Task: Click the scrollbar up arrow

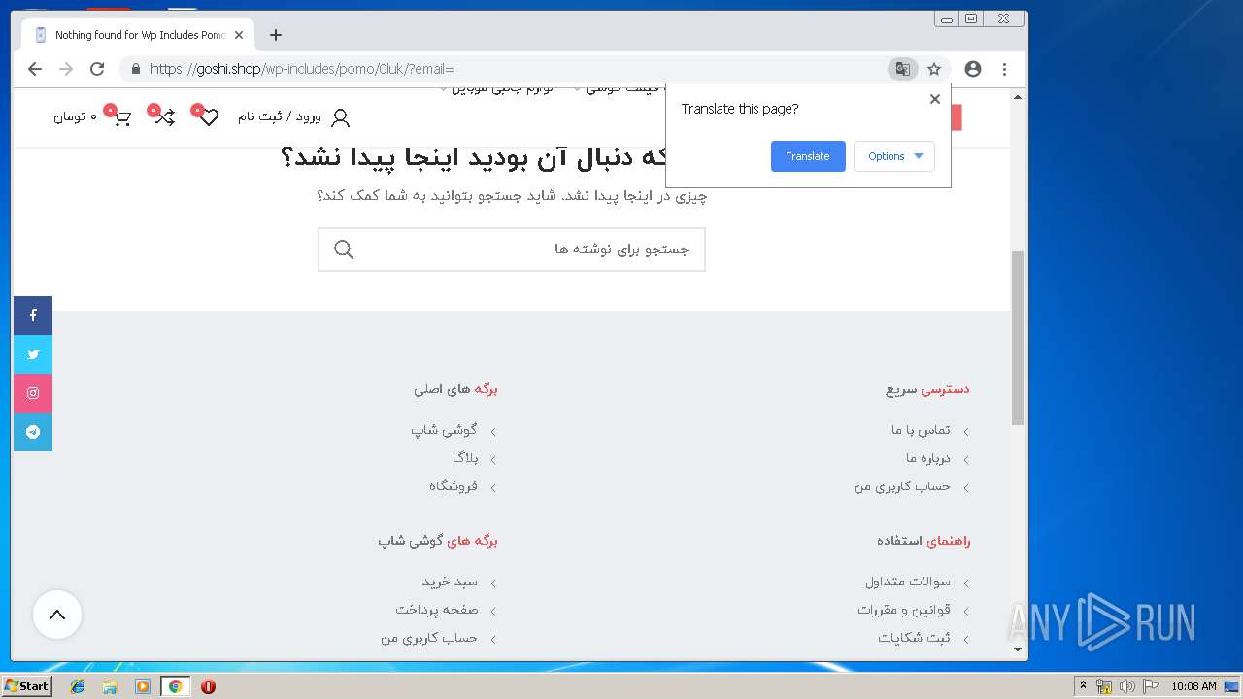Action: point(1018,97)
